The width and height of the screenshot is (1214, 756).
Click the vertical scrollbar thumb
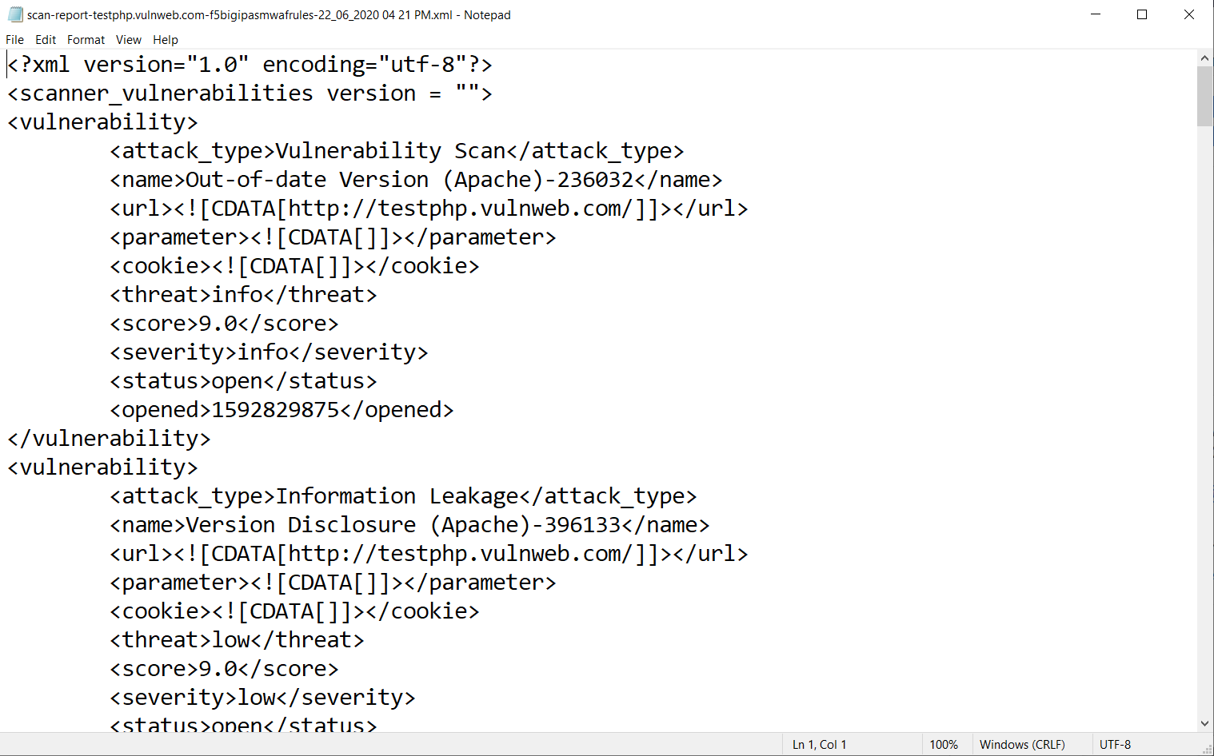1205,96
